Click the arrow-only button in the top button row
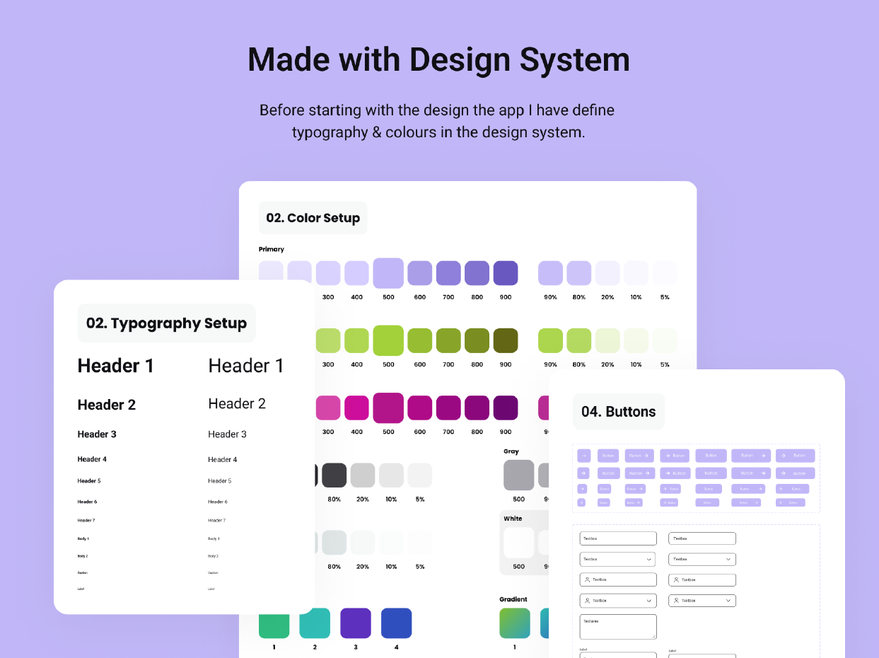 [583, 456]
